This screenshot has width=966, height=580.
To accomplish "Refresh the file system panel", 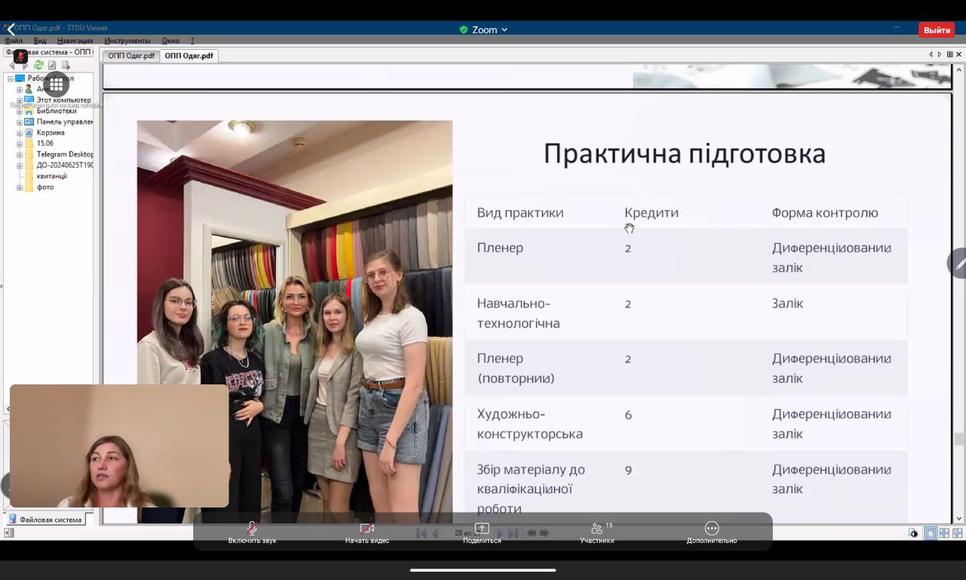I will click(38, 66).
